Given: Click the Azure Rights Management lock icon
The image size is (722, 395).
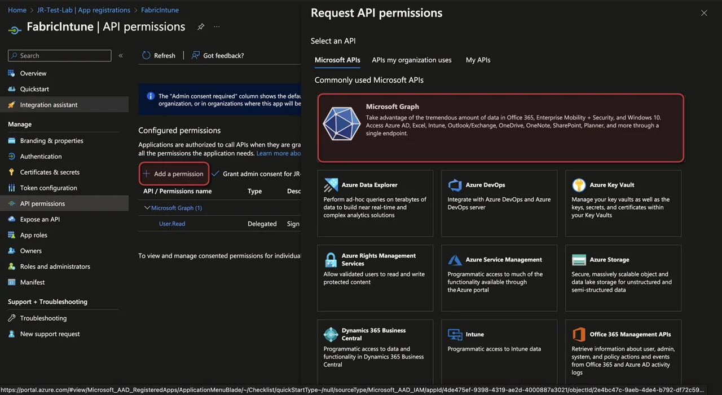Looking at the screenshot, I should (331, 260).
